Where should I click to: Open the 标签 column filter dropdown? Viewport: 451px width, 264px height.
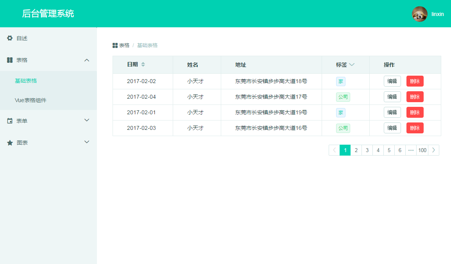click(352, 65)
